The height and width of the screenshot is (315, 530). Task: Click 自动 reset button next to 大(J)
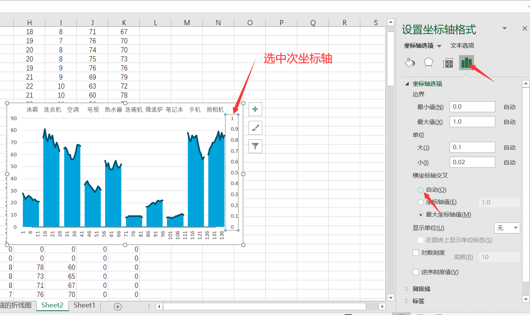pos(510,148)
